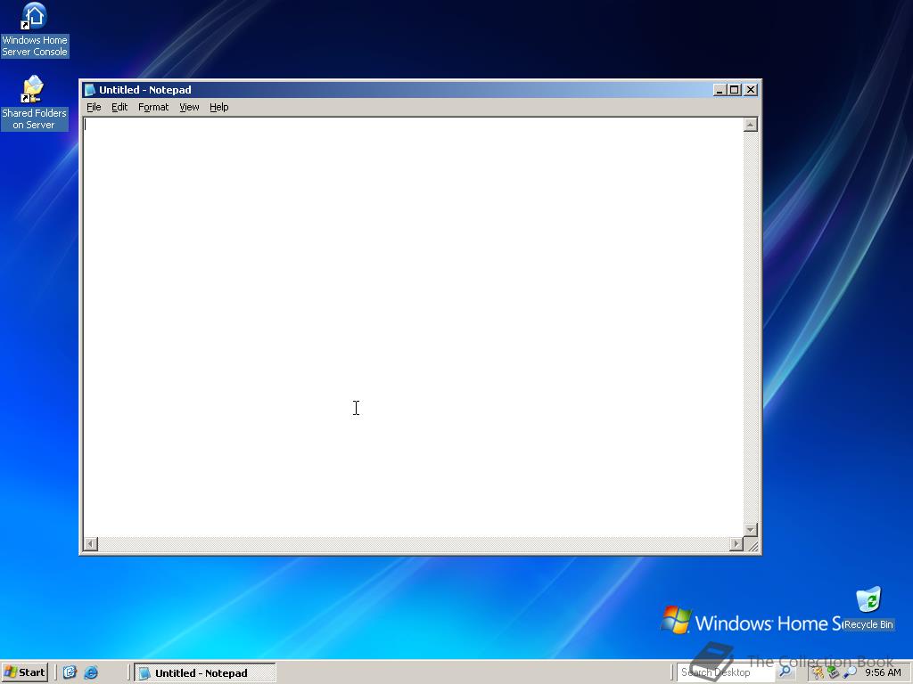
Task: Click the 9:56 AM taskbar clock
Action: click(883, 672)
